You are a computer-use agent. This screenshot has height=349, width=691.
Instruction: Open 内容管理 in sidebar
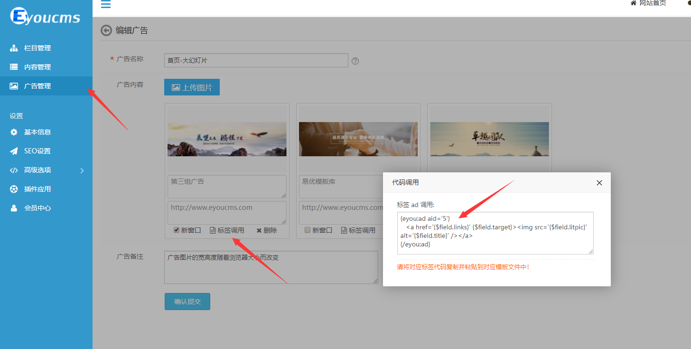[x=37, y=67]
